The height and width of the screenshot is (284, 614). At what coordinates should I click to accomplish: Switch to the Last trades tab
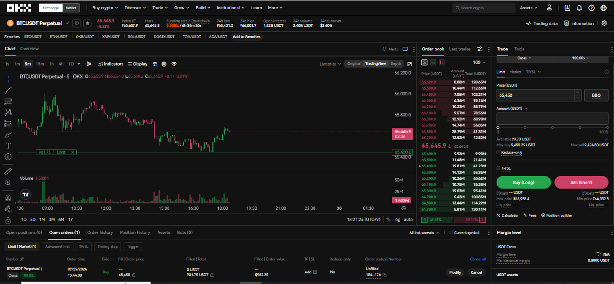(x=460, y=49)
